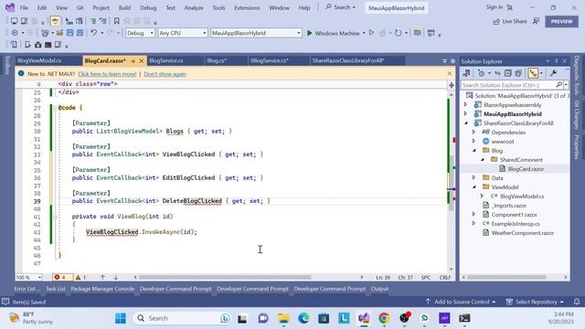Click 'Click here to learn more!' link
The image size is (585, 329).
tap(107, 74)
